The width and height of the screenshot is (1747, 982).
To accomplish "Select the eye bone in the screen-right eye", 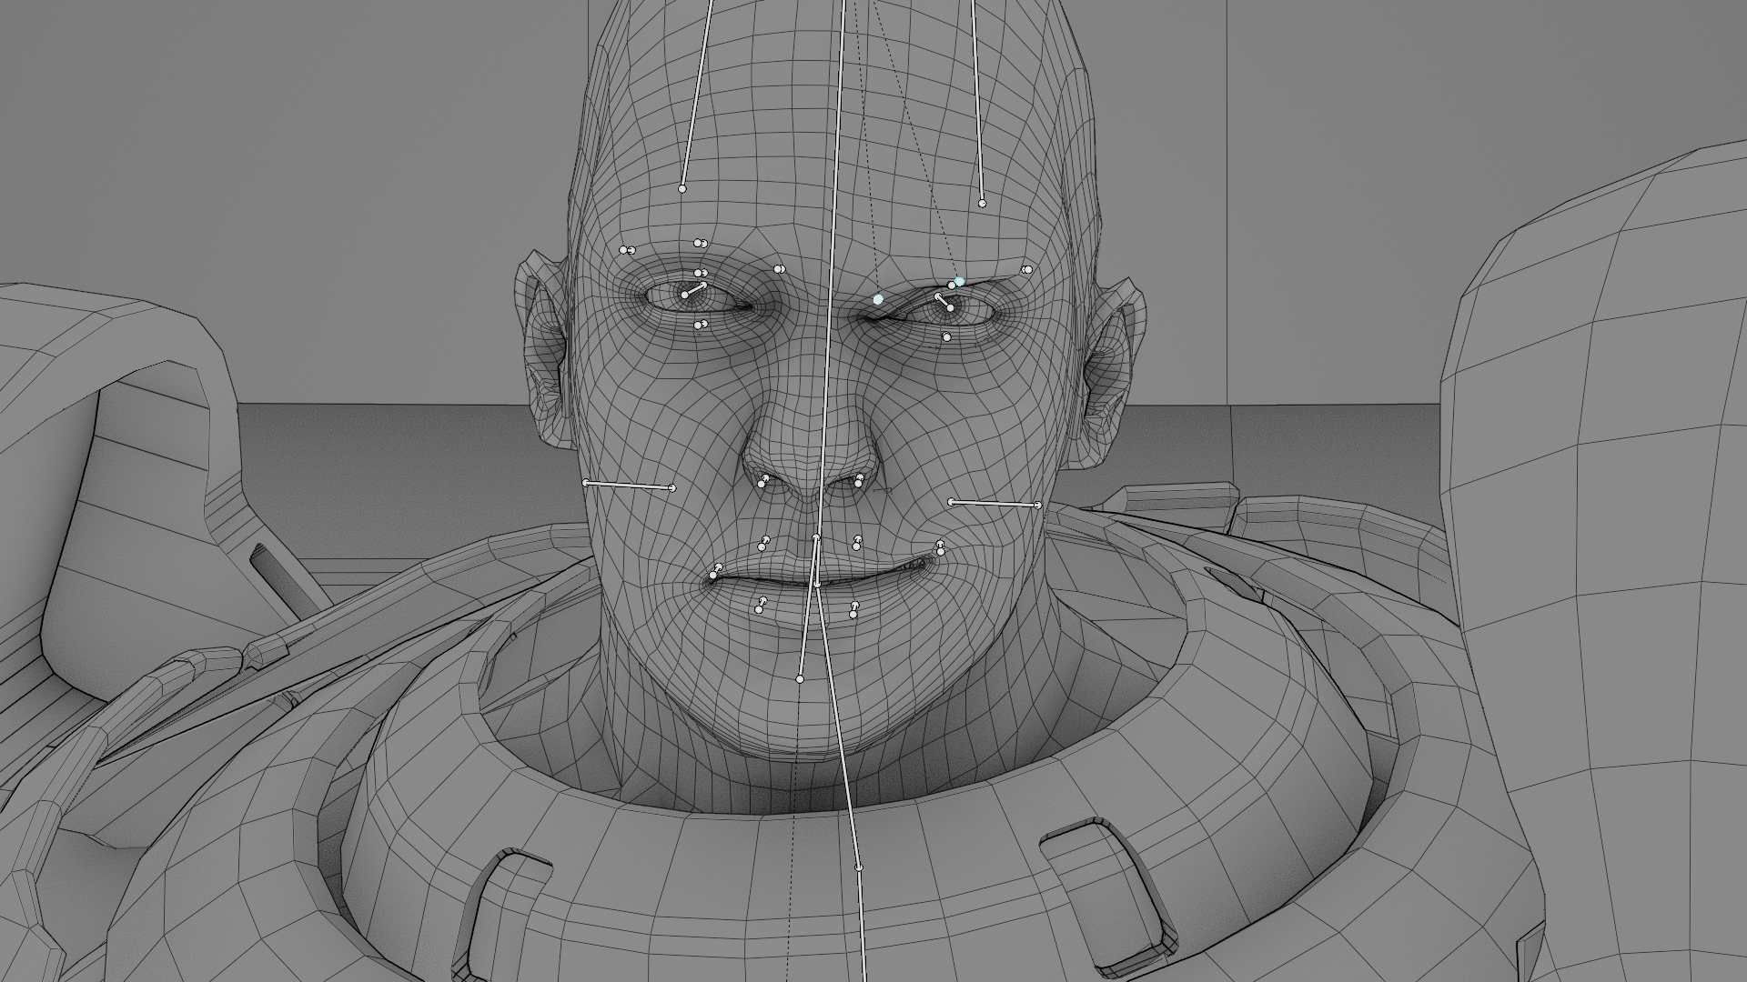I will coord(944,302).
